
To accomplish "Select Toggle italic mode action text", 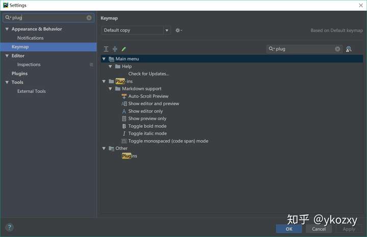I will [x=147, y=134].
